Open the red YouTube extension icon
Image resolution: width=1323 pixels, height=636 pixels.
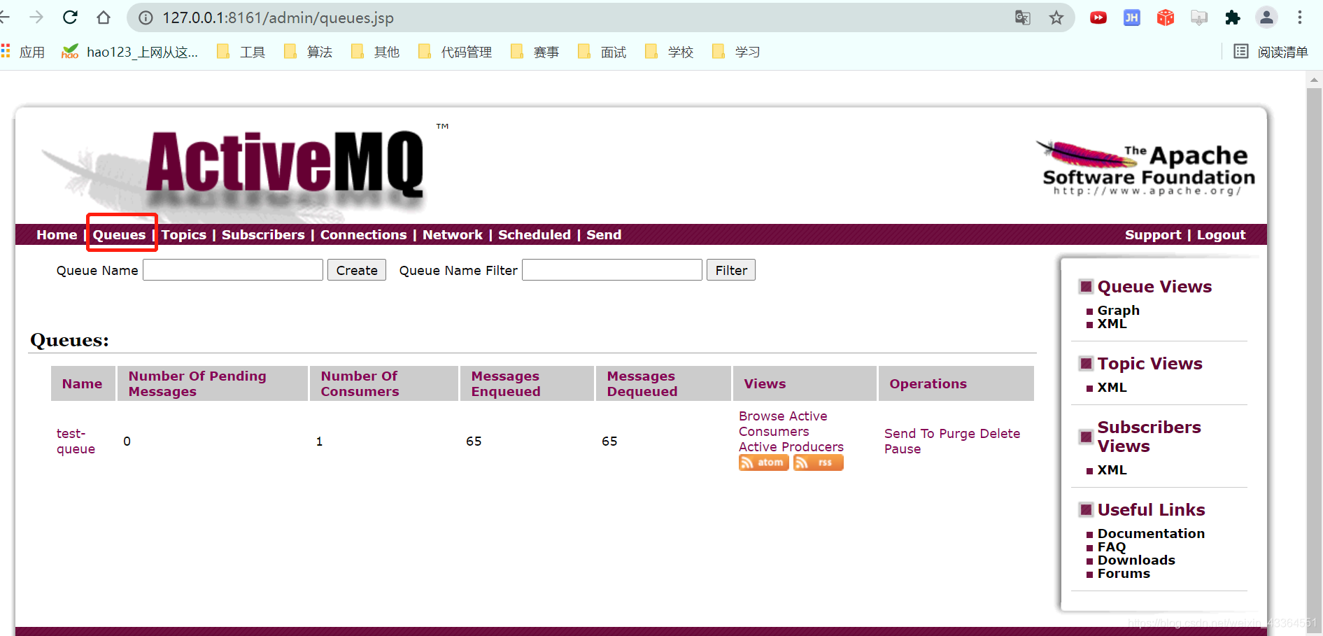1098,17
